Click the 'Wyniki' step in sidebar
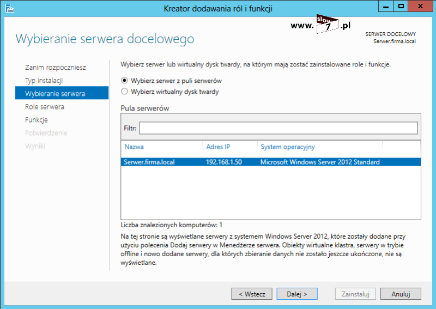Screen dimensions: 436x309 coord(35,146)
